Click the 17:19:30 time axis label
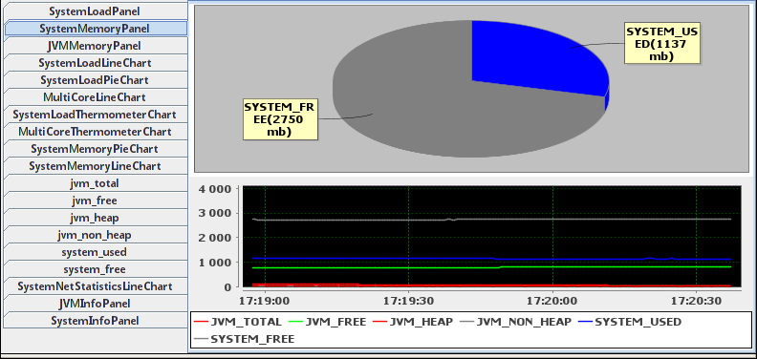Image resolution: width=757 pixels, height=359 pixels. [x=408, y=301]
